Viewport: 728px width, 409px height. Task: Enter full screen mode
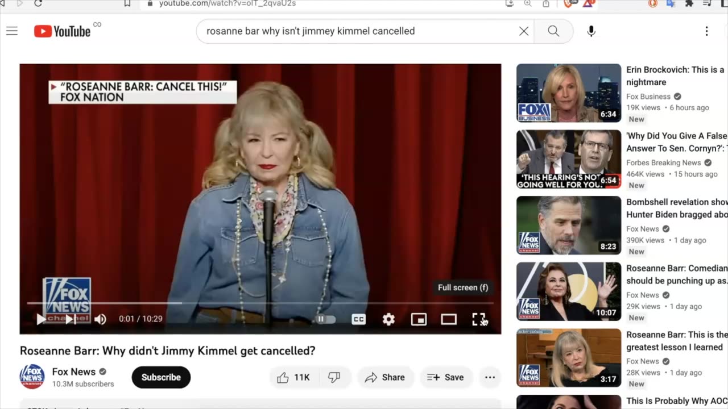click(x=479, y=319)
